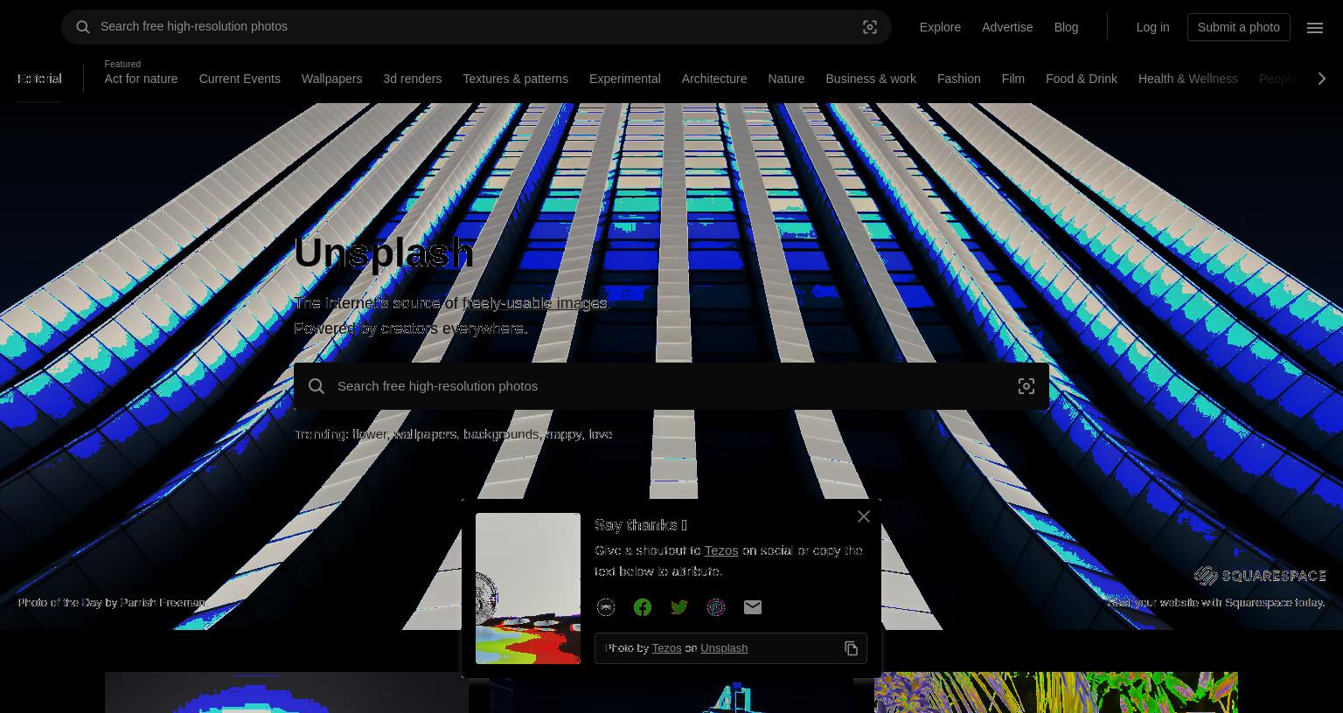Open the Textures & patterns category
The image size is (1343, 713).
pyautogui.click(x=515, y=79)
